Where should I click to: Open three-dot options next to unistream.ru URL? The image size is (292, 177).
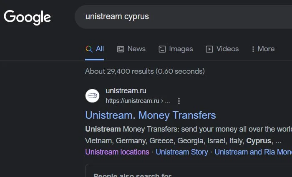(179, 101)
